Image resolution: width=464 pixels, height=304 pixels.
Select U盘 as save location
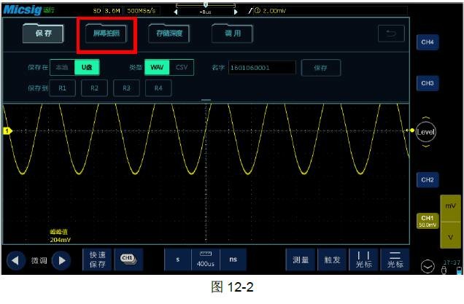coord(86,67)
